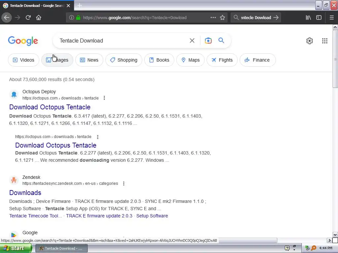
Task: Click the blue Google search magnifier
Action: tap(221, 40)
